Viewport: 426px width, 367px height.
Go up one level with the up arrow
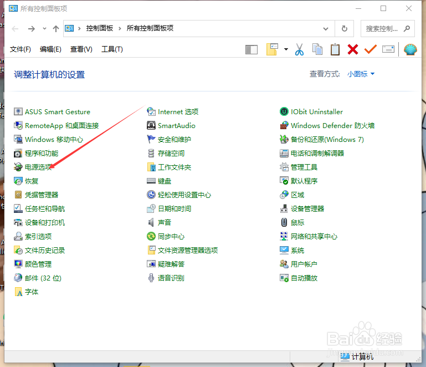point(56,28)
